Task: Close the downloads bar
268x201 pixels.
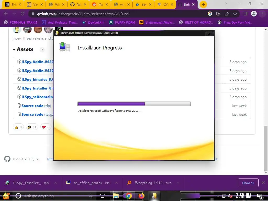Action: 263,183
